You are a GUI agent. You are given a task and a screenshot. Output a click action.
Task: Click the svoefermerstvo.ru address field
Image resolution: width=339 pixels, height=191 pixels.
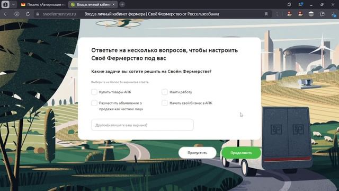click(59, 14)
